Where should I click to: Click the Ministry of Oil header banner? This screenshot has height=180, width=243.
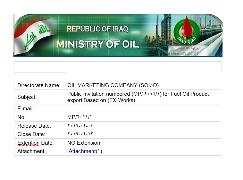click(118, 36)
